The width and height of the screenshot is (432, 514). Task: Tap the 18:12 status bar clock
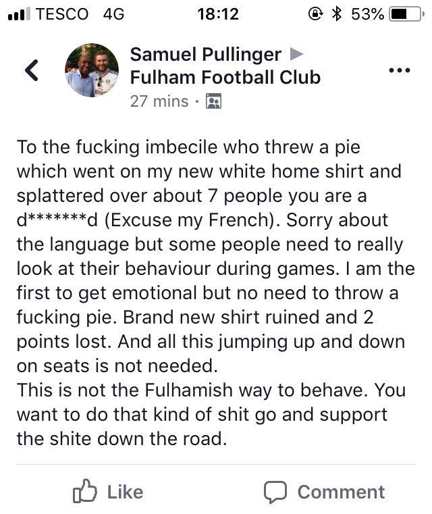pos(218,14)
